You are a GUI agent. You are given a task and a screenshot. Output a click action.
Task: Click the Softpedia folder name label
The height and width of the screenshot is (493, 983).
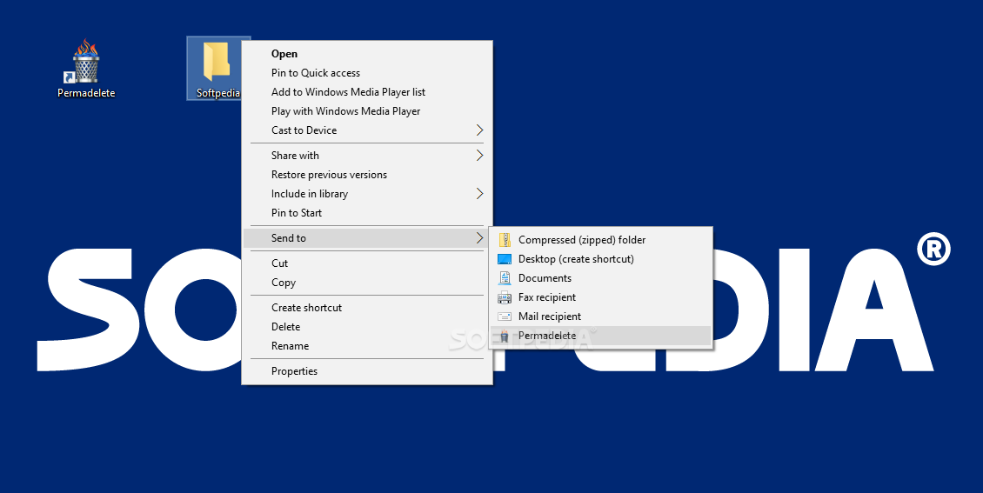point(218,93)
